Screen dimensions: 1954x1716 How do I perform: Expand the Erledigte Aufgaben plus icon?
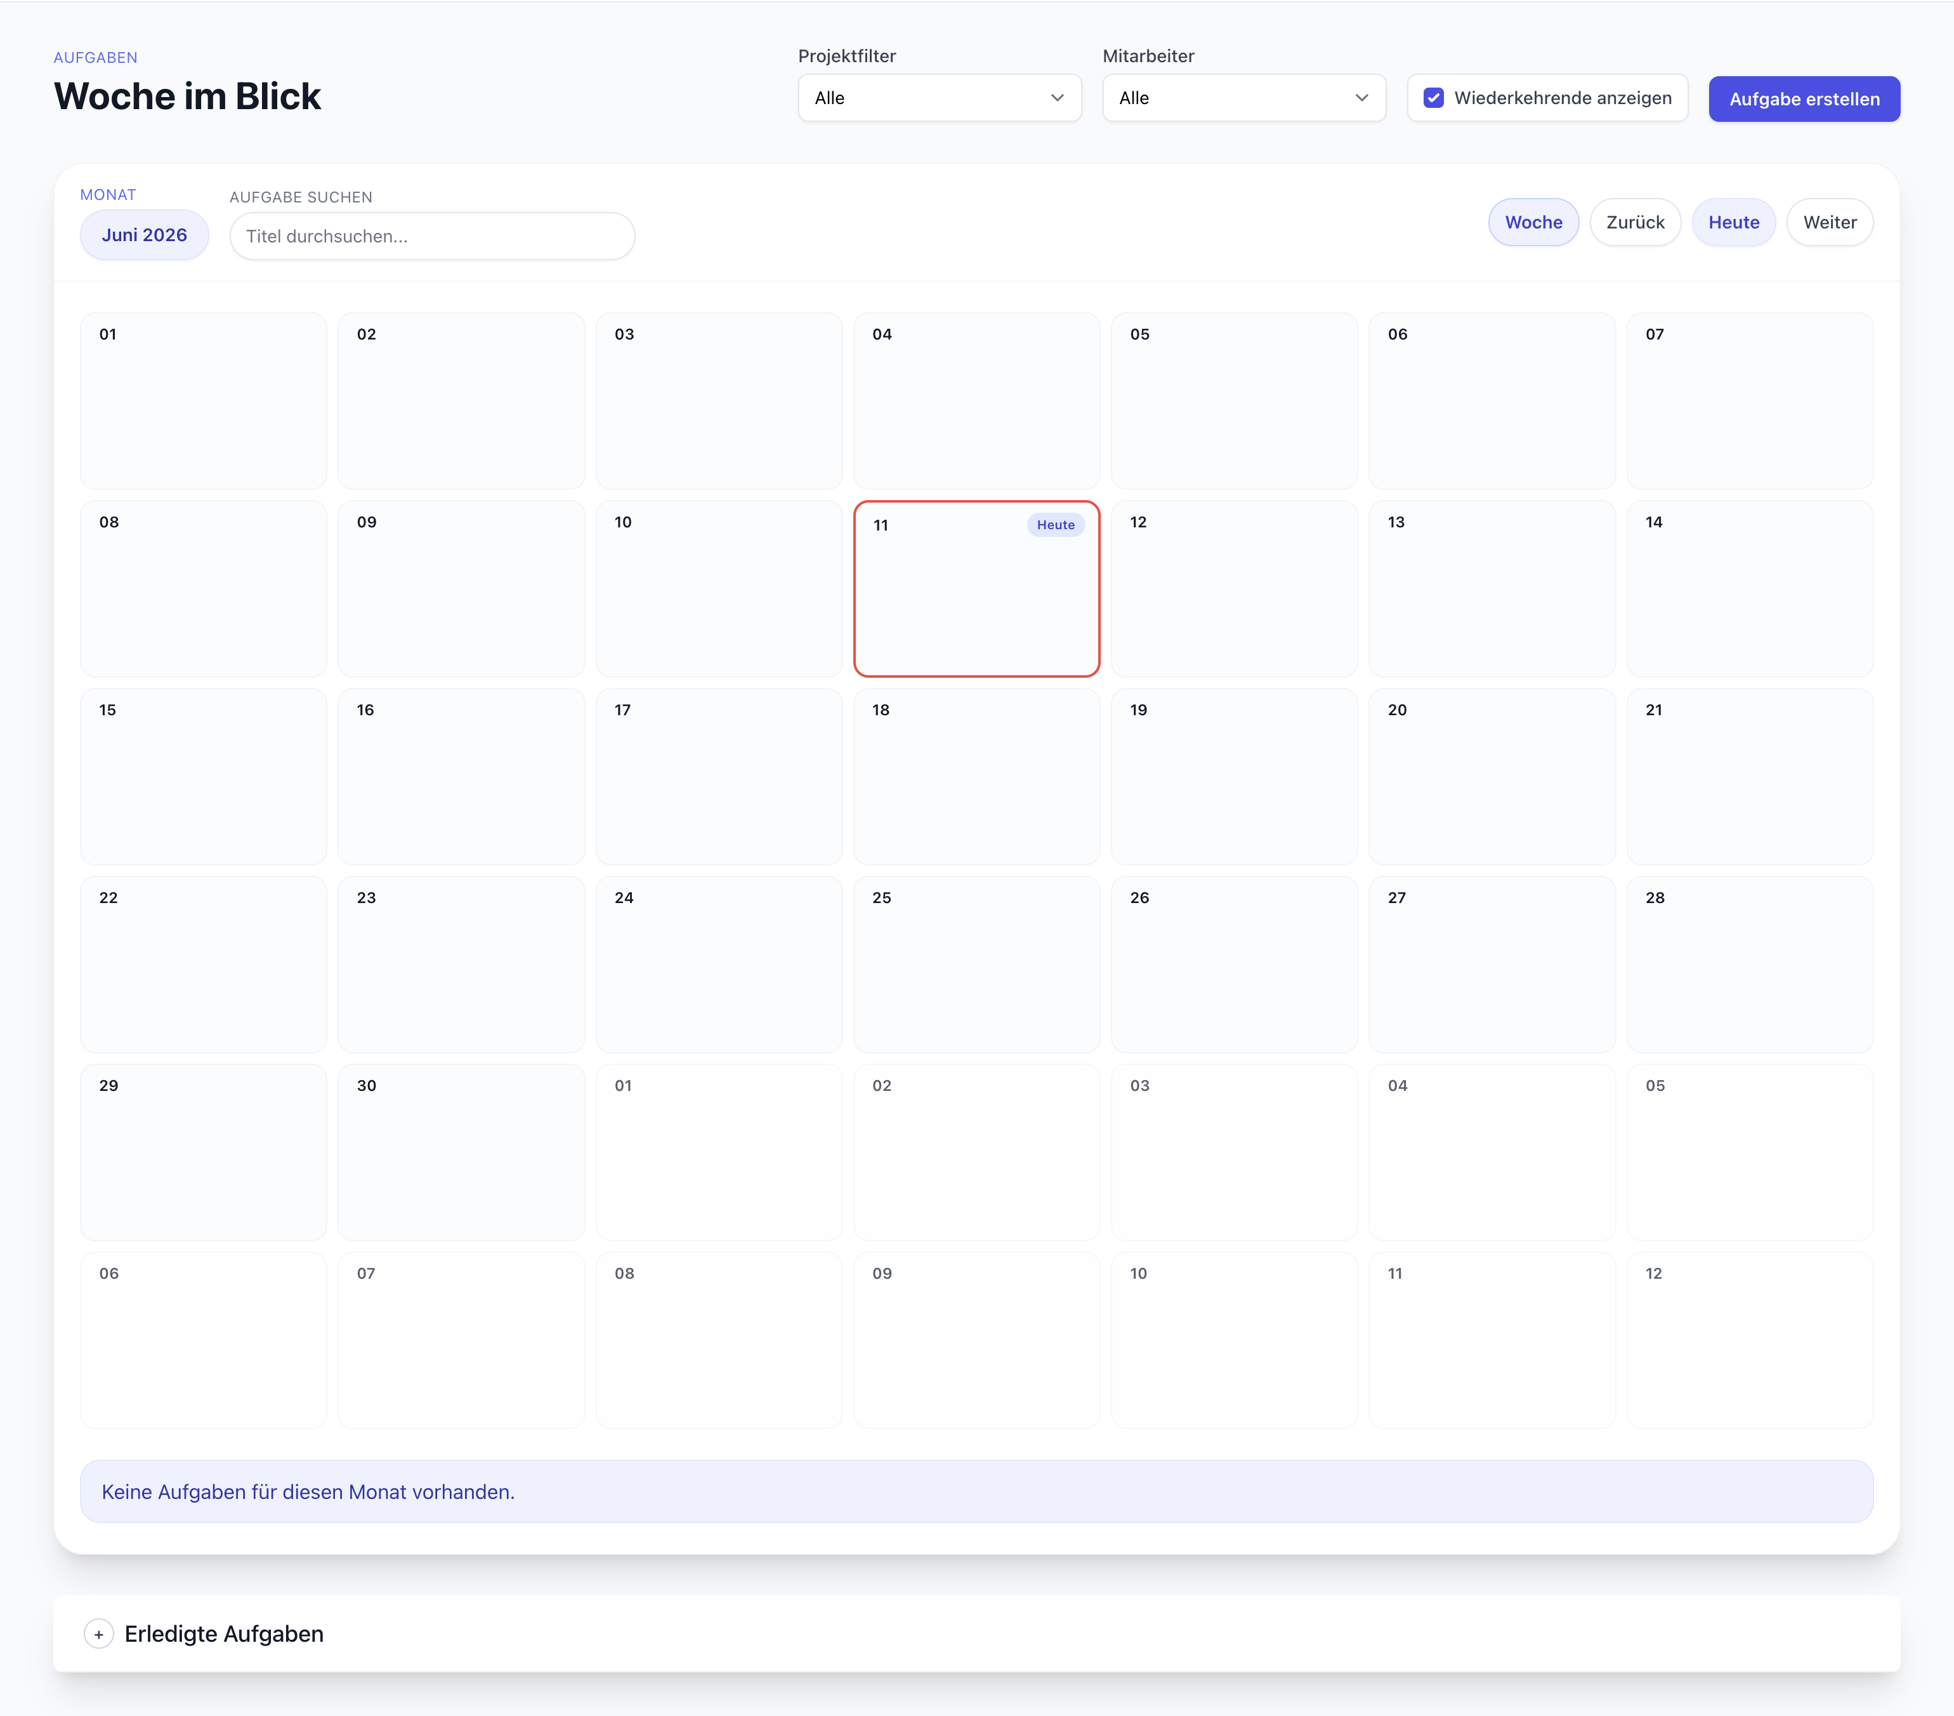(98, 1633)
